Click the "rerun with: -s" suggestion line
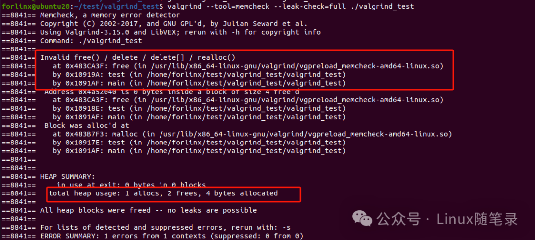 tap(165, 227)
